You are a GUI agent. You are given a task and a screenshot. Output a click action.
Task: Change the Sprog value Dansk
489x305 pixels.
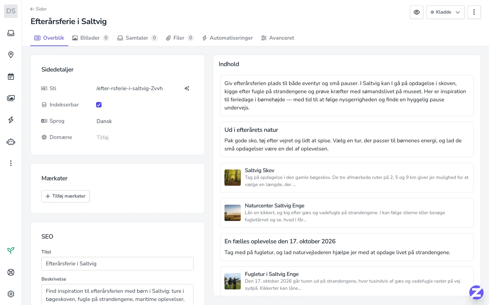point(104,121)
